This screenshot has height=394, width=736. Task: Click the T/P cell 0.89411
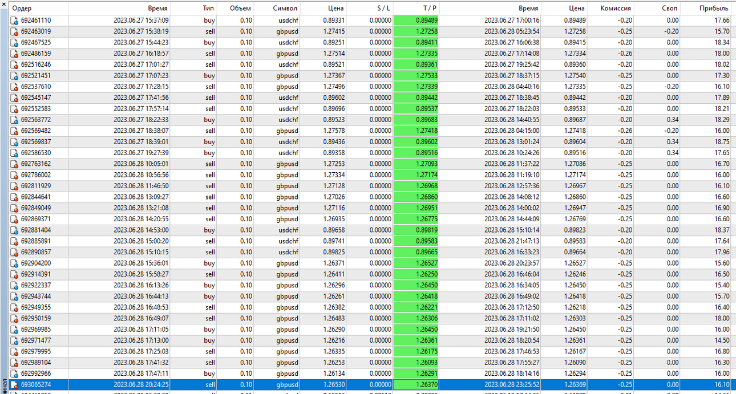pos(415,43)
